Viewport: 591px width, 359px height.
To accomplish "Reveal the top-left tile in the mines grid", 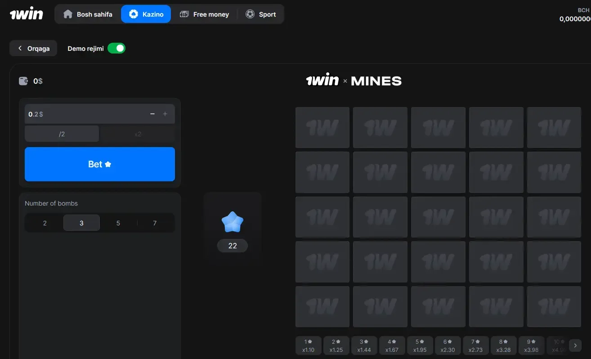I will click(322, 128).
